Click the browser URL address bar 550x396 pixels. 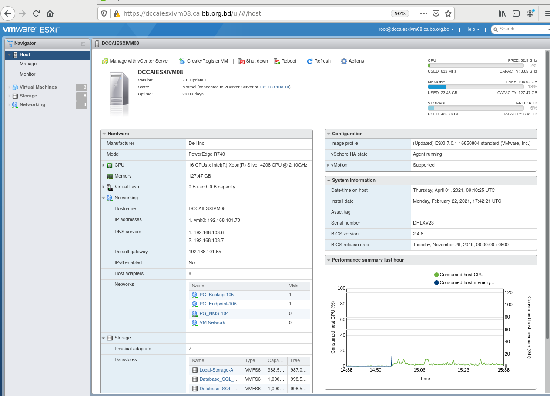click(255, 13)
